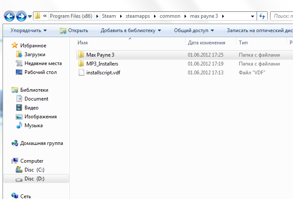Image resolution: width=293 pixels, height=199 pixels.
Task: Open subfolder arrow after common
Action: coord(185,16)
